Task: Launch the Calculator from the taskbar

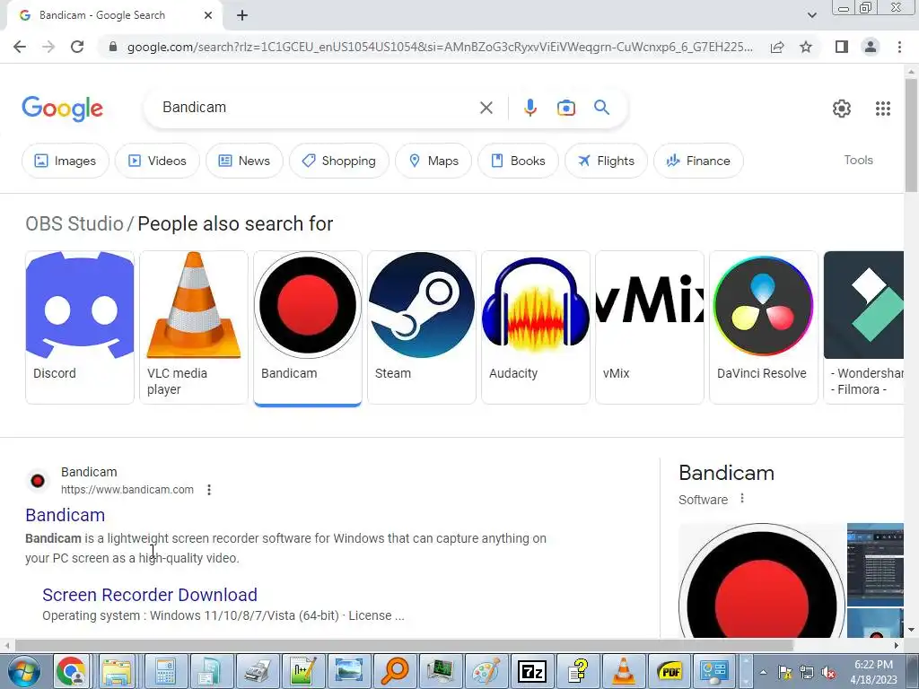Action: 165,671
